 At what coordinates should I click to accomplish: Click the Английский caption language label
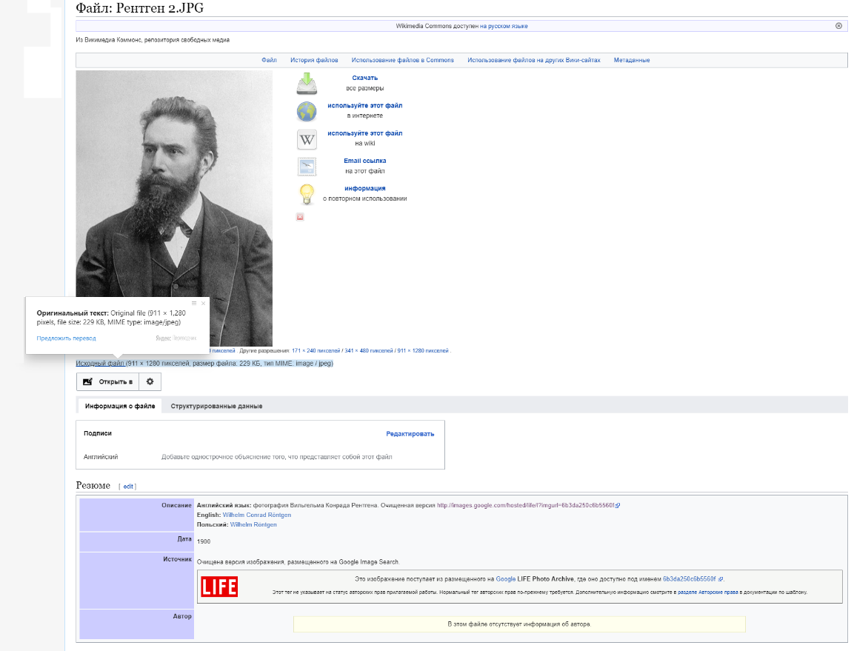(x=100, y=457)
